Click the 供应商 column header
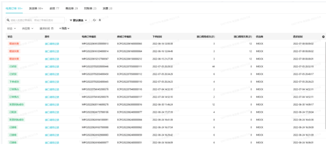 [x=260, y=37]
